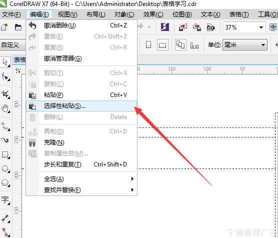Click the Publish to PDF icon
Image resolution: width=278 pixels, height=238 pixels.
pos(210,27)
